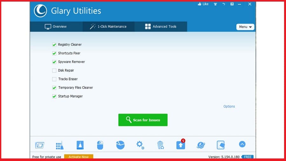
Task: Open the Menu dropdown
Action: tap(245, 27)
